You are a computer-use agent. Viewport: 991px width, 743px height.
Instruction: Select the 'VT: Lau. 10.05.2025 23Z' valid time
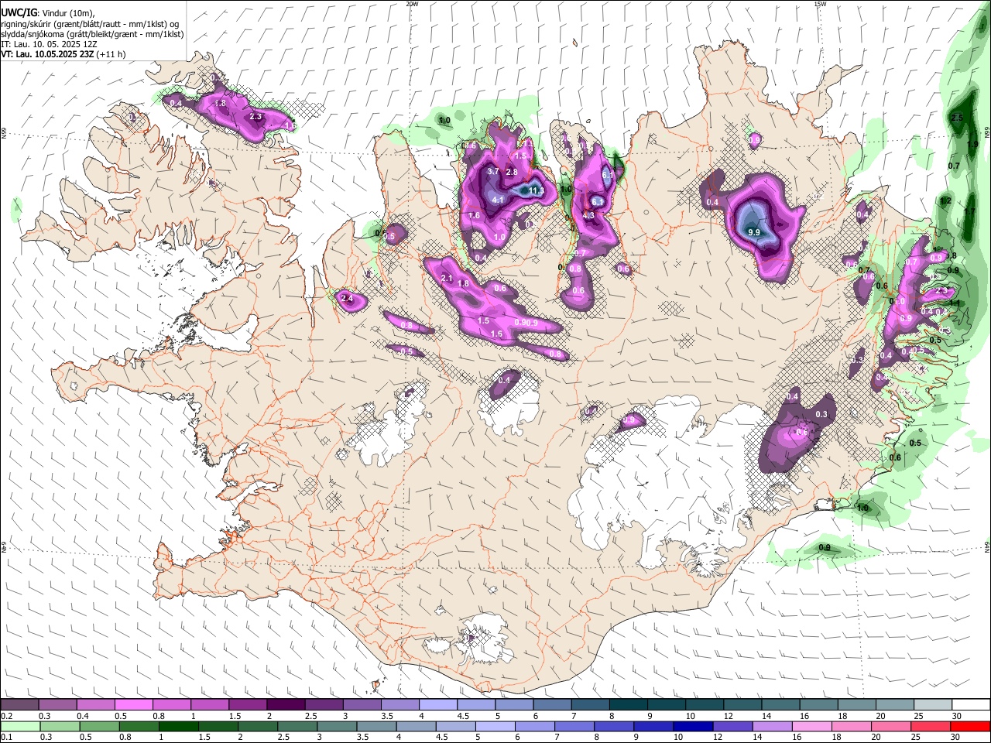click(47, 54)
